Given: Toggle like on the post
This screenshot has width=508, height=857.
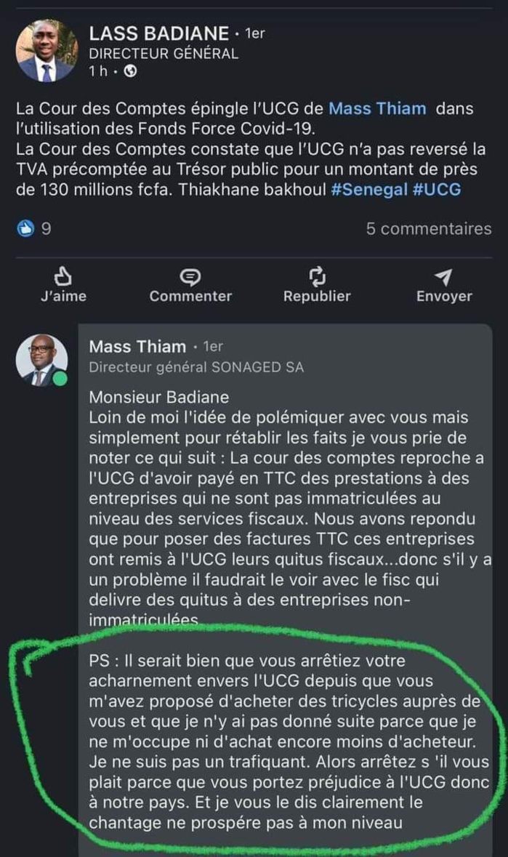Looking at the screenshot, I should point(64,286).
